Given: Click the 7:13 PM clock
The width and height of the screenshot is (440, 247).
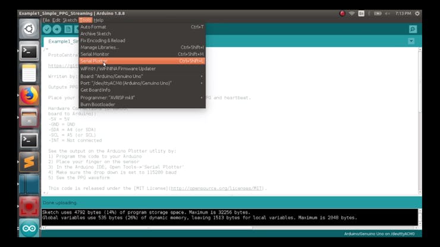Looking at the screenshot, I should [x=403, y=14].
